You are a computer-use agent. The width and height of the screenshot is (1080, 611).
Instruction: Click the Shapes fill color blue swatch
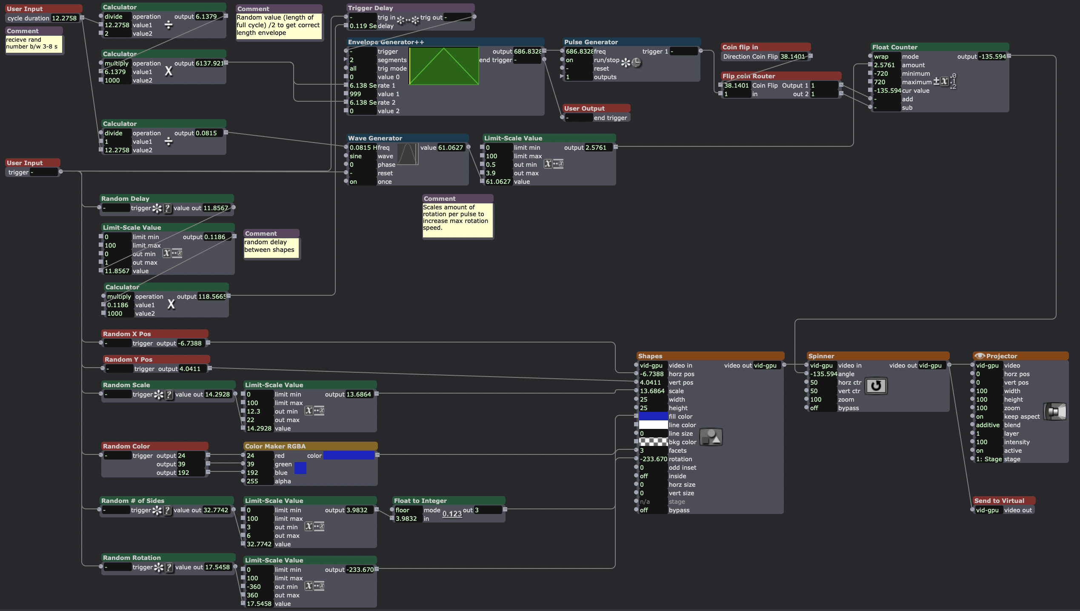click(653, 417)
